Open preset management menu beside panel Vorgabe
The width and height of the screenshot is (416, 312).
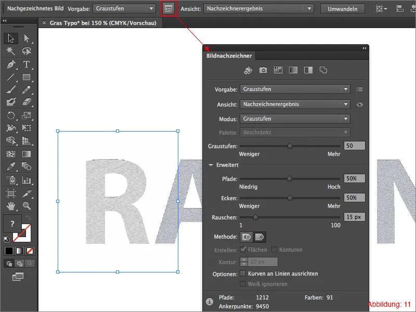point(359,89)
